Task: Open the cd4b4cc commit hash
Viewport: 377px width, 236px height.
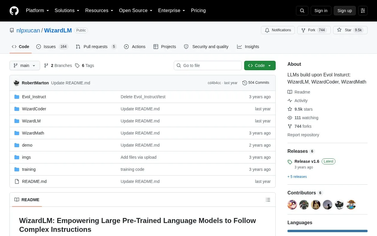Action: click(214, 83)
